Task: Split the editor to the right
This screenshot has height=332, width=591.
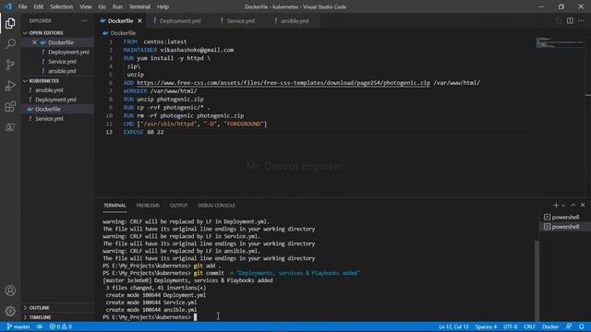Action: (x=570, y=20)
